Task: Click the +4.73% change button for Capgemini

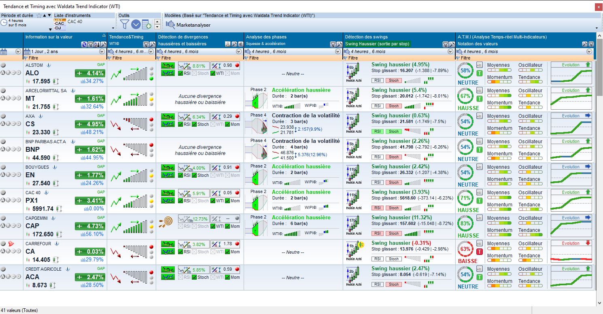Action: pyautogui.click(x=90, y=226)
